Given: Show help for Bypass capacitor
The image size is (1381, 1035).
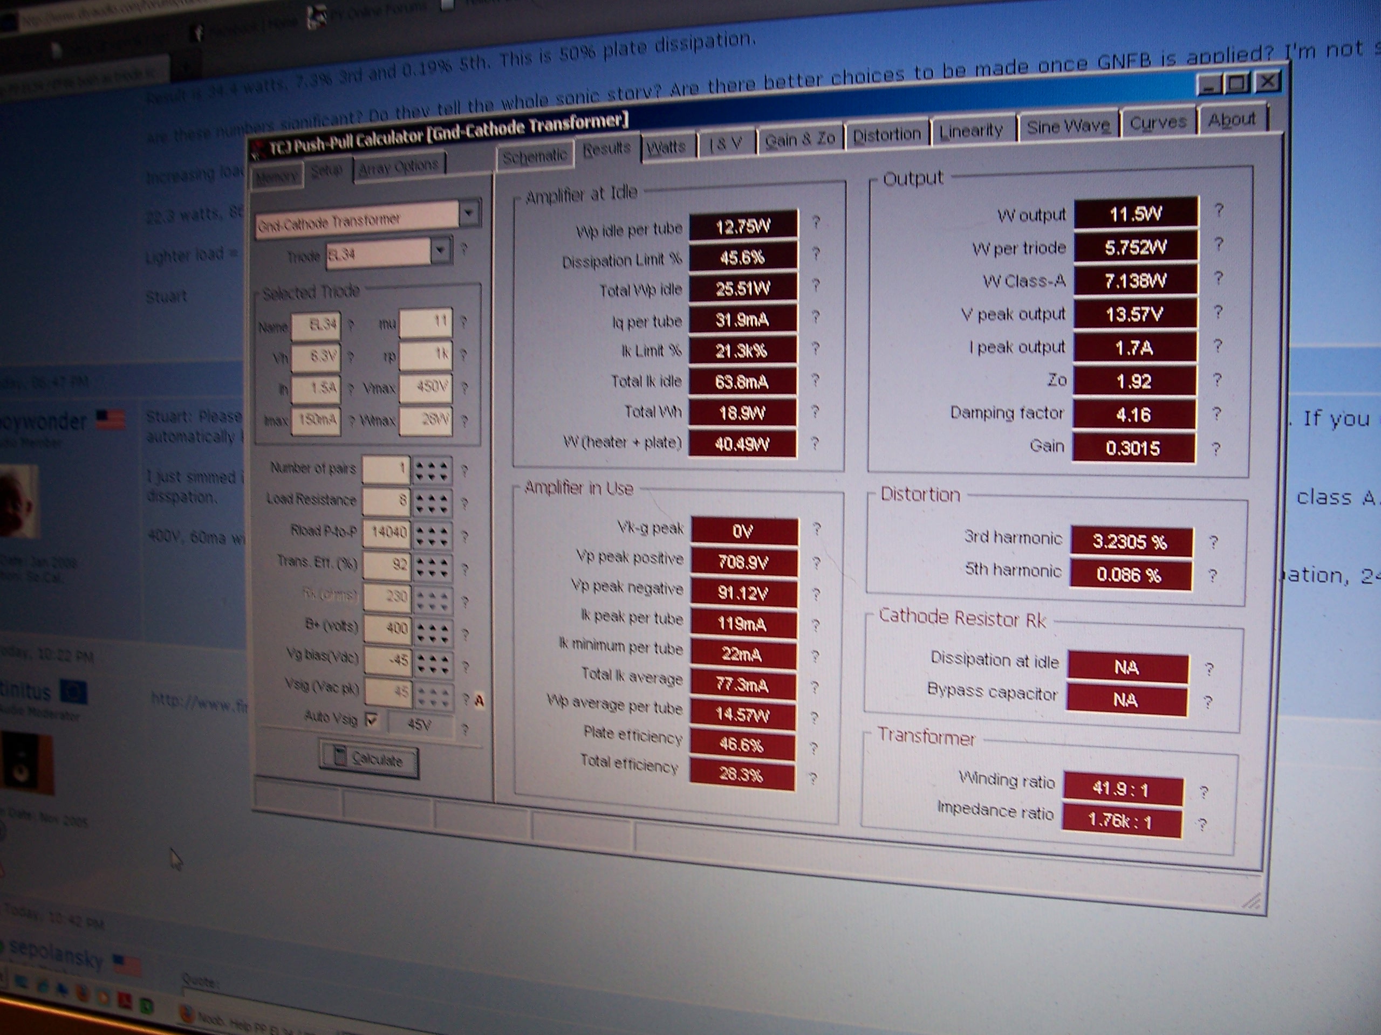Looking at the screenshot, I should point(1208,702).
